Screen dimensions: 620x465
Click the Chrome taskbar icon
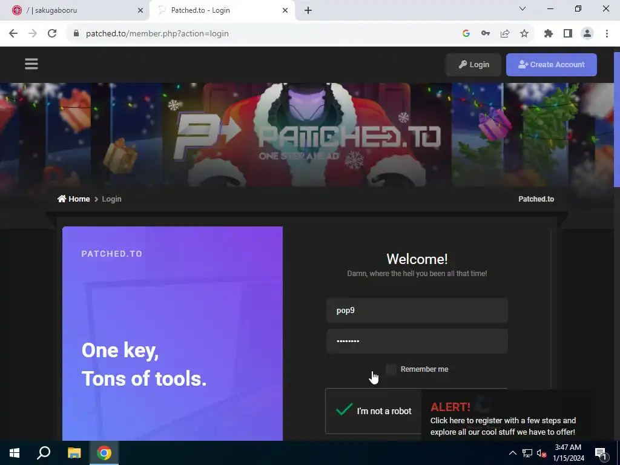[104, 453]
